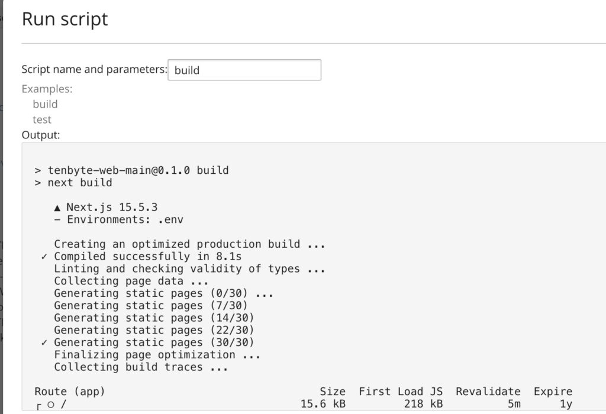Click the tree corner symbol before the root route
The image size is (606, 414).
tap(38, 405)
